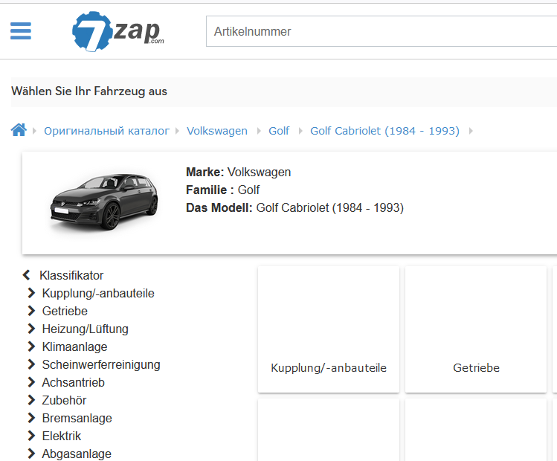This screenshot has width=557, height=461.
Task: Open Оригинальный каталог breadcrumb link
Action: click(x=106, y=131)
